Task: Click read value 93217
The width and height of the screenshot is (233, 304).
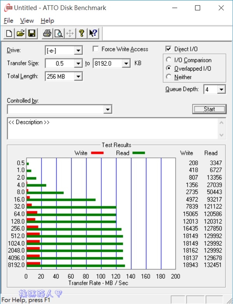Action: click(x=214, y=200)
